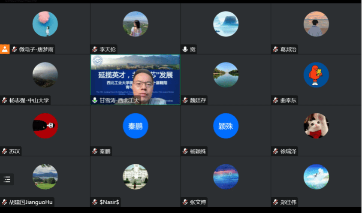
Task: Toggle the unmuted microphone icon for 宽
Action: [185, 49]
